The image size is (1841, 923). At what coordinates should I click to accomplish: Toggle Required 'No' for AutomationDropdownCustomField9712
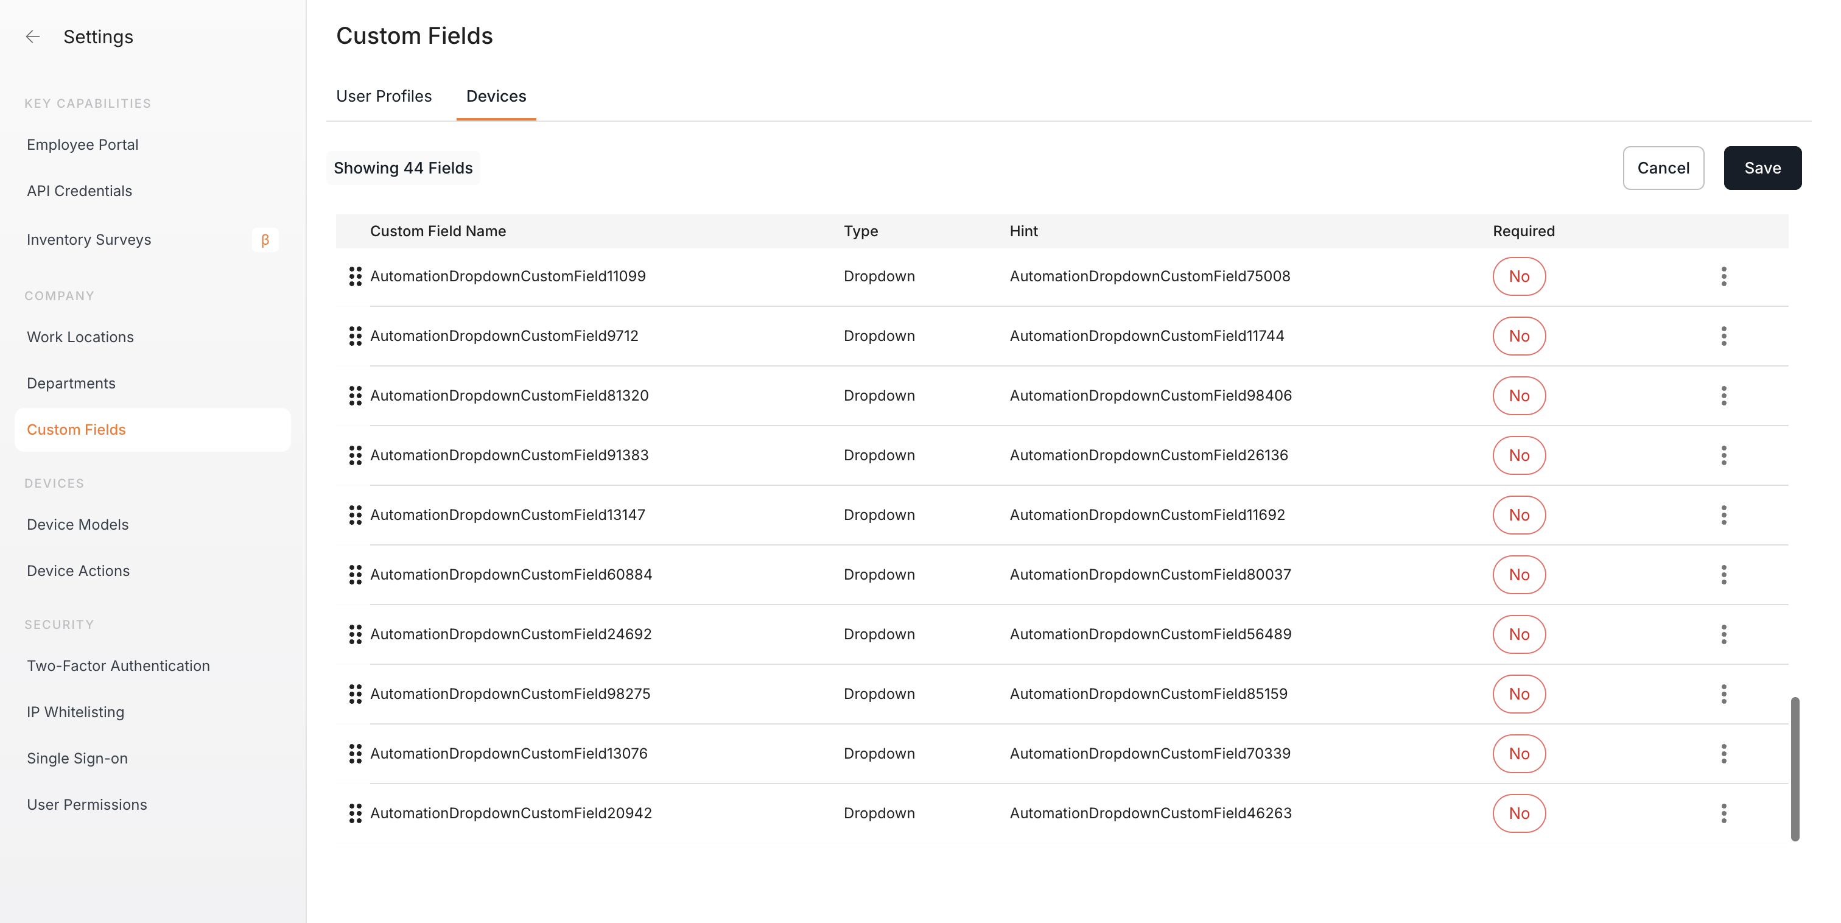(1519, 336)
